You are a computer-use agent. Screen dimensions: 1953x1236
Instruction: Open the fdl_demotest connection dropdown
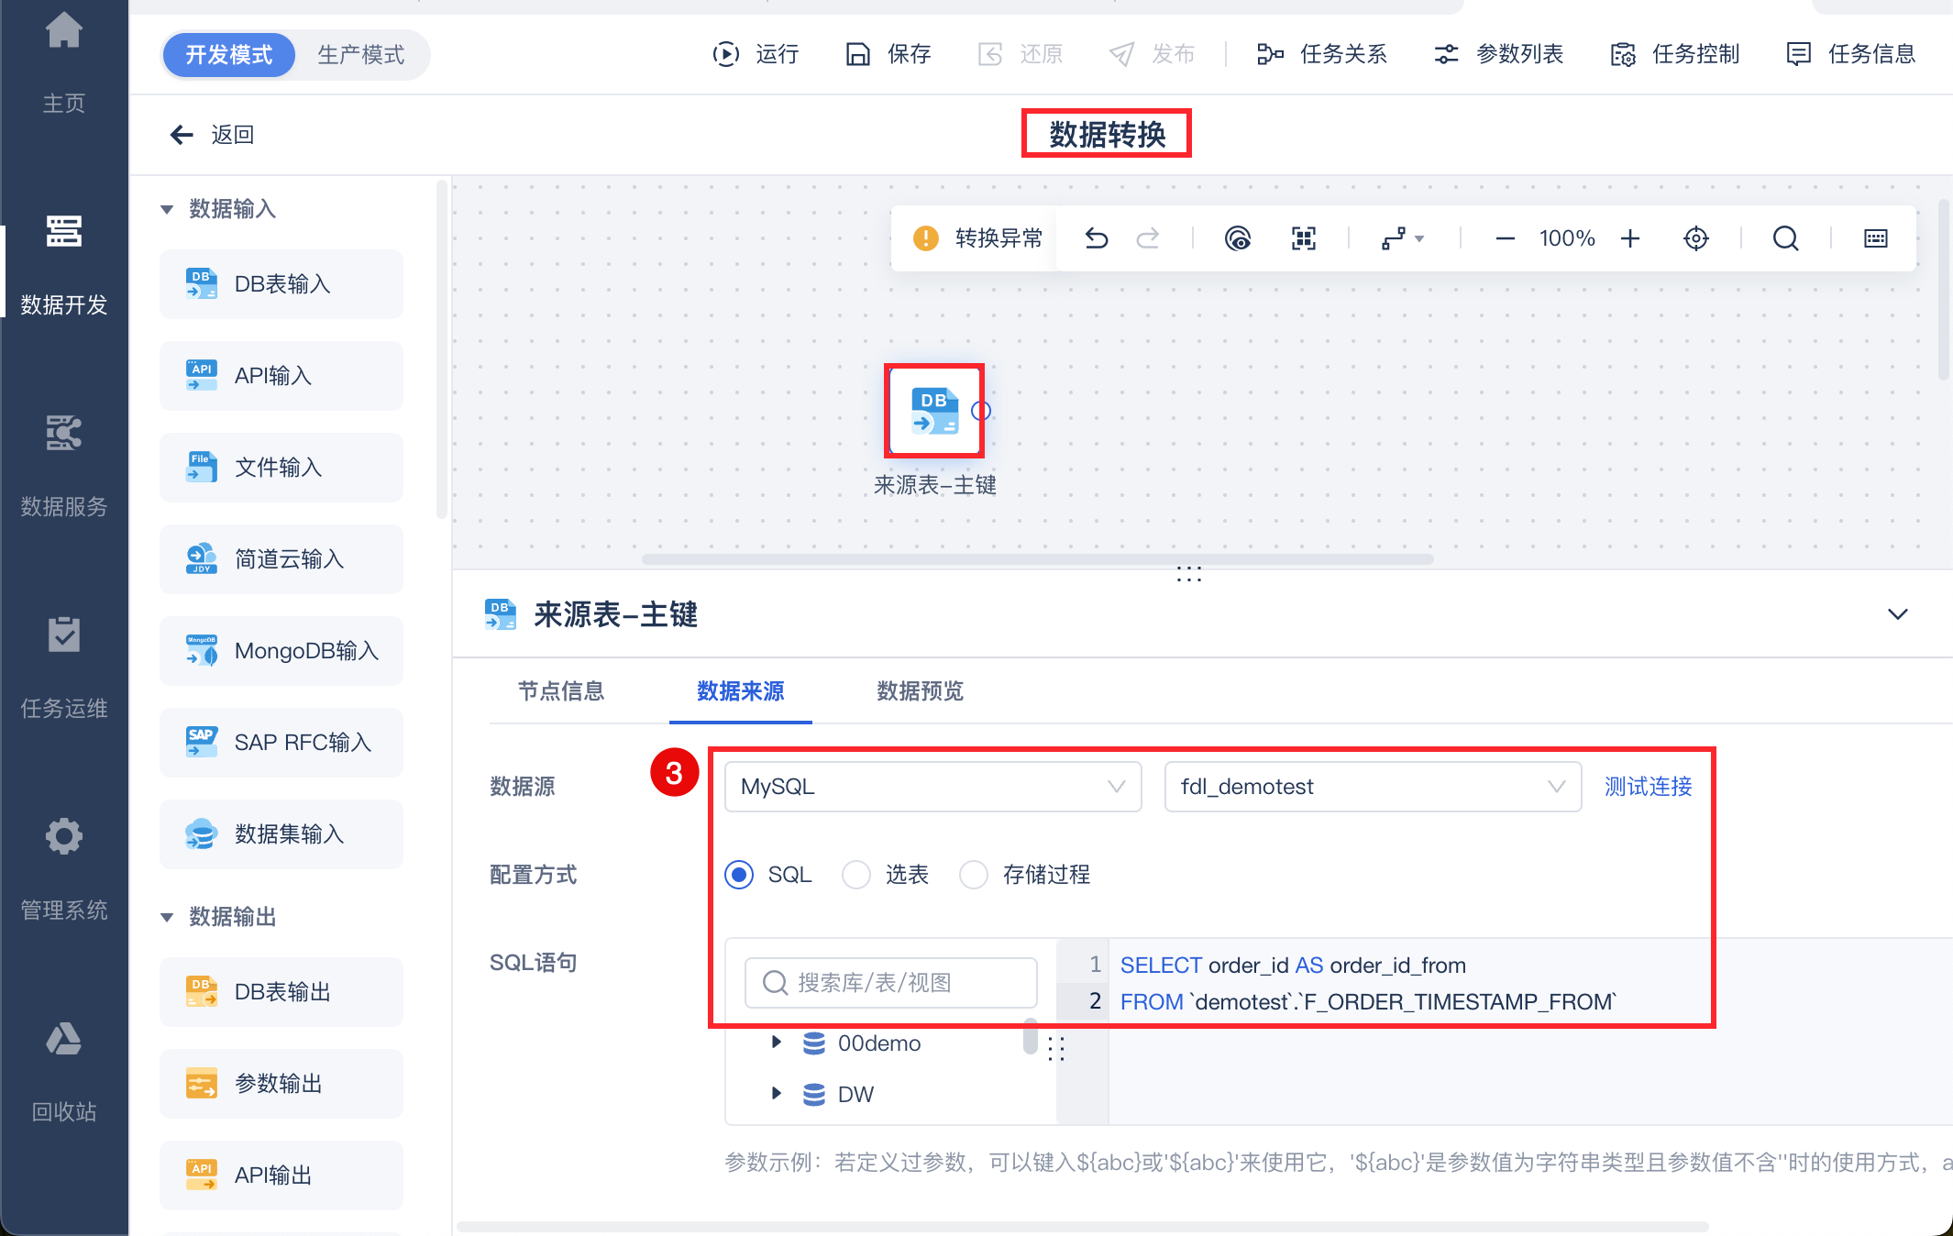pos(1372,787)
